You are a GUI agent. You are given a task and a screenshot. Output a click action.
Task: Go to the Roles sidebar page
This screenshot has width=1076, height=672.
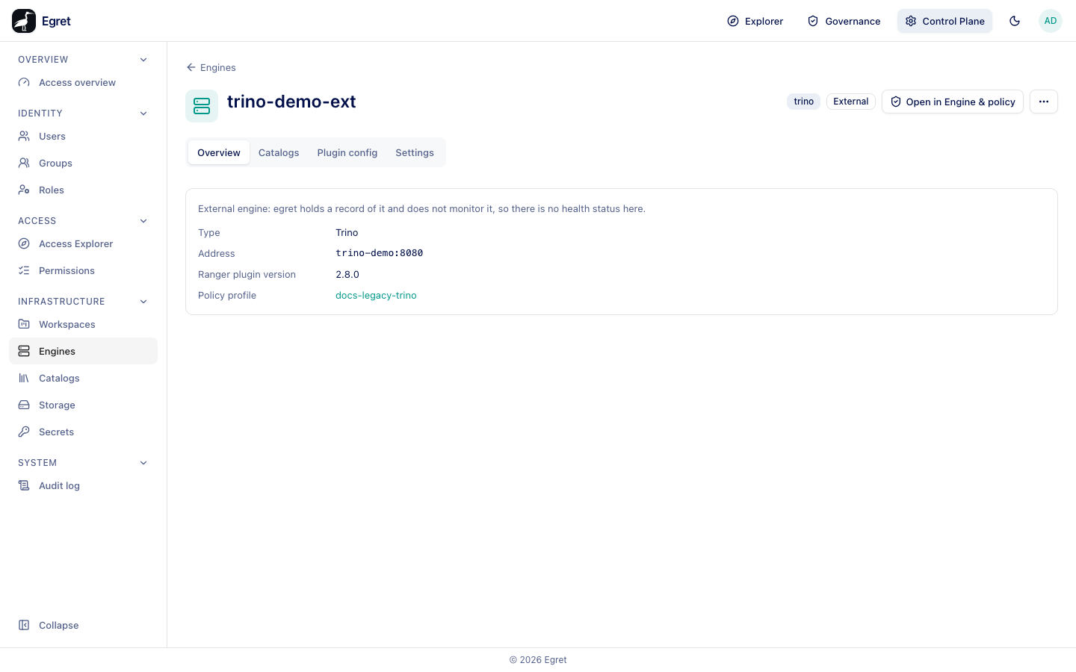[x=83, y=190]
